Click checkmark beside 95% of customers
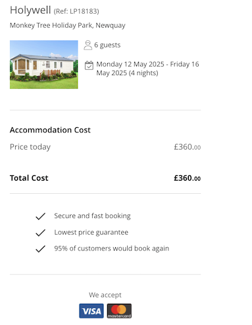Screen dimensions: 252x325 click(x=40, y=249)
